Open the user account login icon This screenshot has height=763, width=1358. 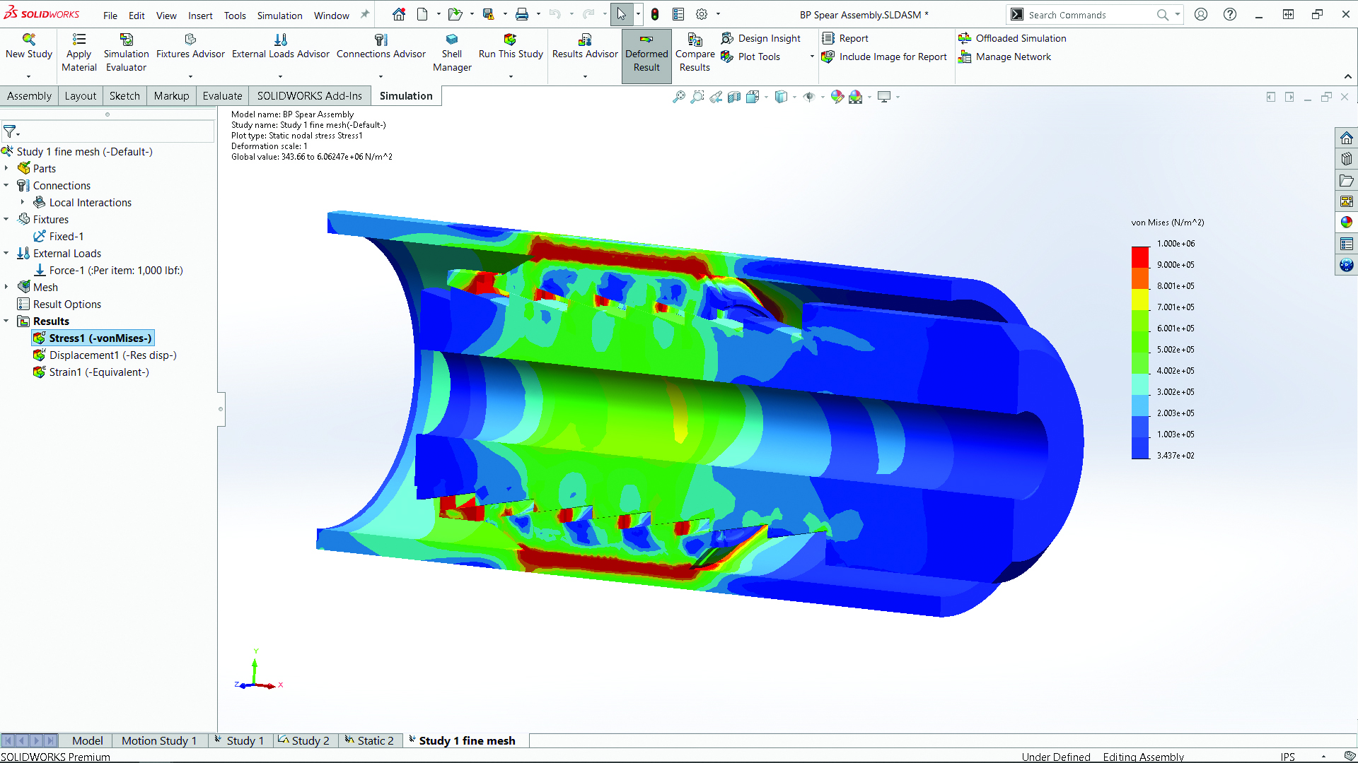pos(1201,14)
